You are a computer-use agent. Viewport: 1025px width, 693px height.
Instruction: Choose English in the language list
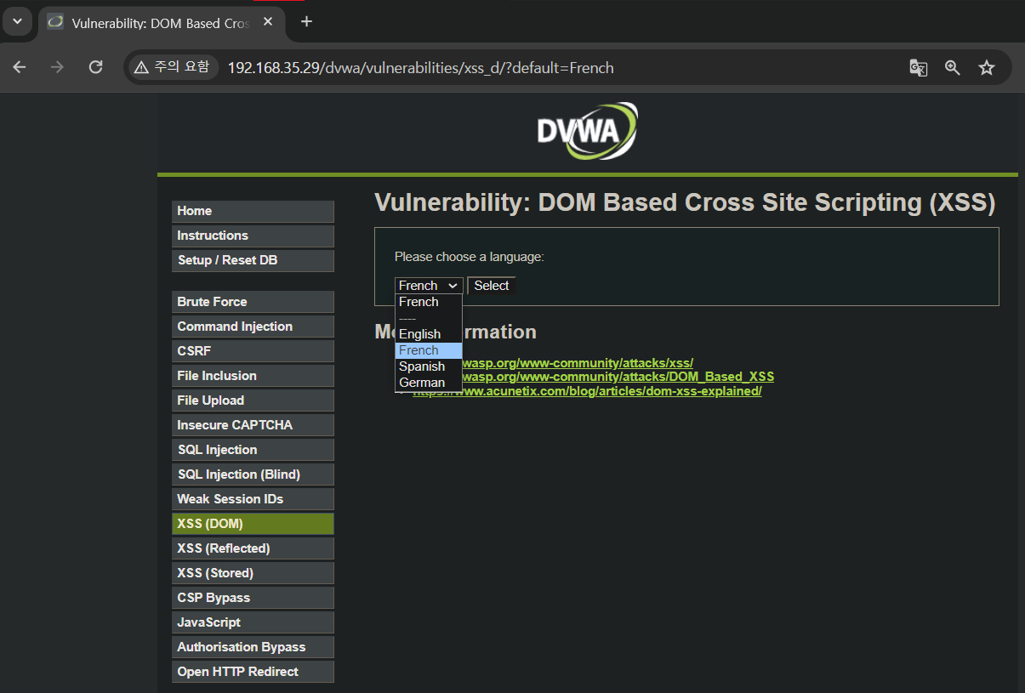click(x=429, y=334)
